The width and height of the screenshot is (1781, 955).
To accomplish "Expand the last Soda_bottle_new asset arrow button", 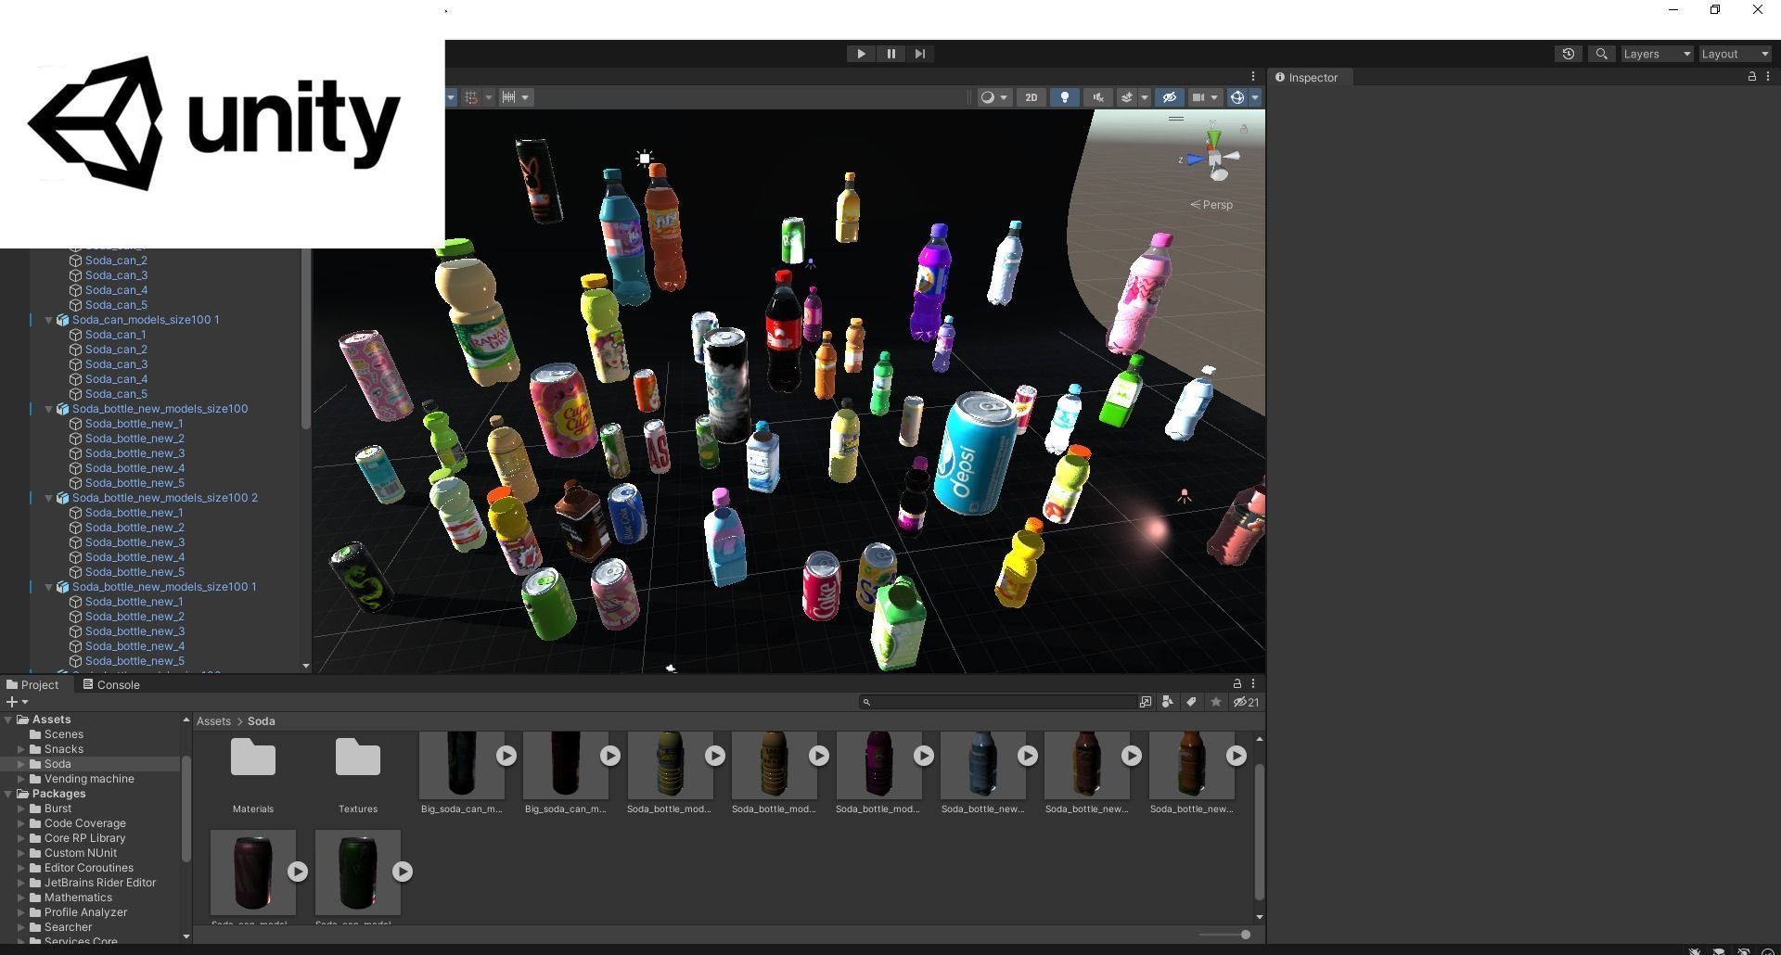I will 1236,756.
